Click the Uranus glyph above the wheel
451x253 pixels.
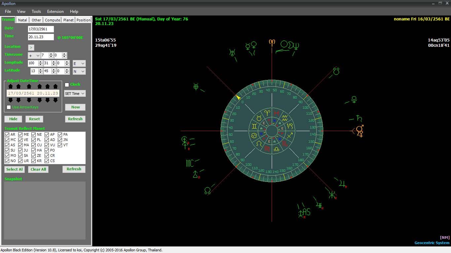pyautogui.click(x=232, y=52)
